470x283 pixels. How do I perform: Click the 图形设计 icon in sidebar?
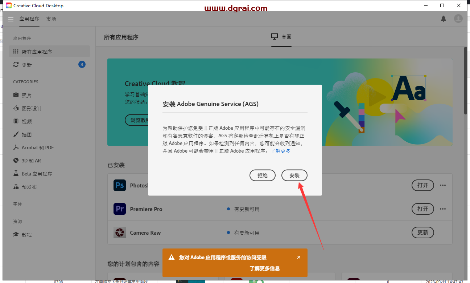click(x=16, y=108)
